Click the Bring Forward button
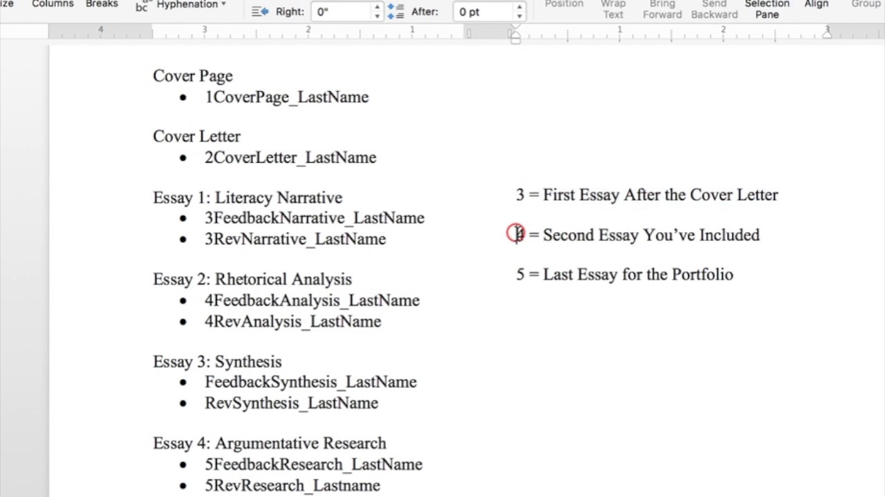The image size is (885, 497). [662, 9]
